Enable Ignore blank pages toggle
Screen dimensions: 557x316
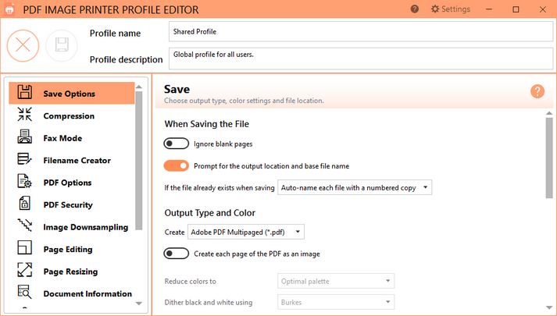click(177, 144)
